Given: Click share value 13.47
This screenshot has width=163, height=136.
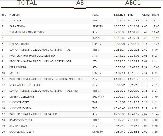Looking at the screenshot, I should click(156, 114).
